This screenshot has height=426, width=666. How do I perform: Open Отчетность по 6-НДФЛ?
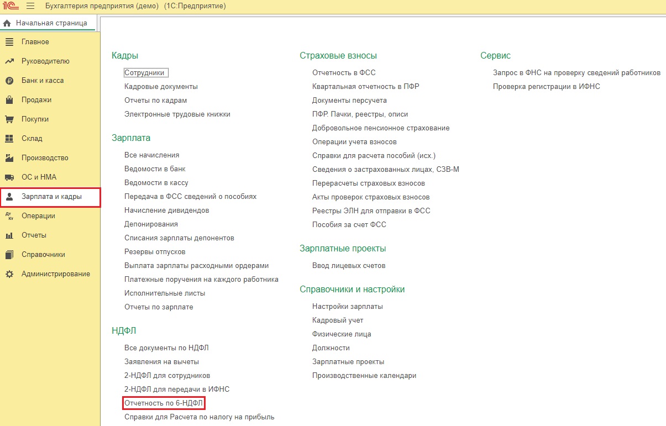(164, 403)
